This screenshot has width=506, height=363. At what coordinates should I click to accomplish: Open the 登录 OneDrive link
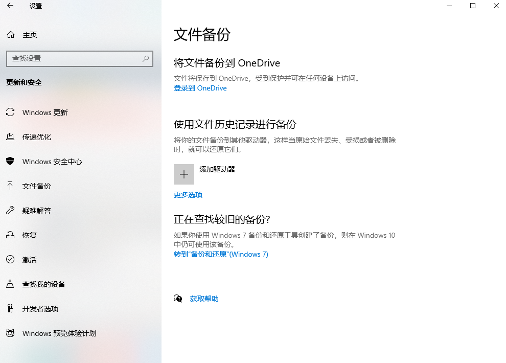tap(200, 88)
